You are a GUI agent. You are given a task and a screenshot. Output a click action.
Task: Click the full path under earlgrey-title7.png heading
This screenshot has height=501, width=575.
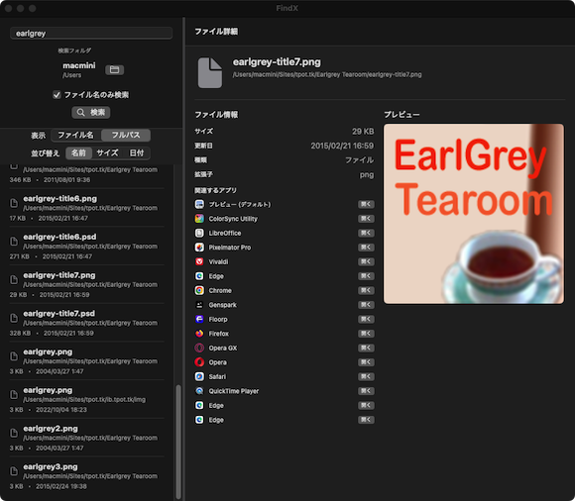pyautogui.click(x=327, y=74)
